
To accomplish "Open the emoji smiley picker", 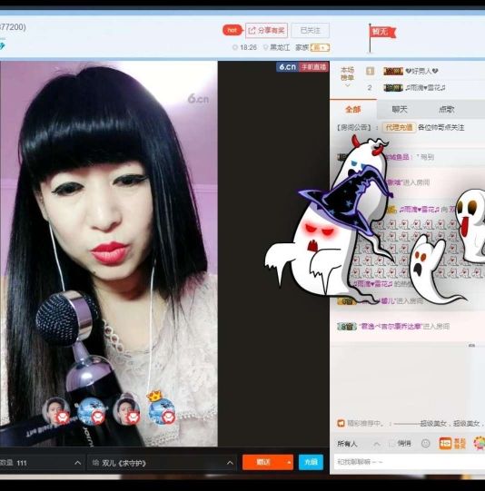I will (425, 444).
